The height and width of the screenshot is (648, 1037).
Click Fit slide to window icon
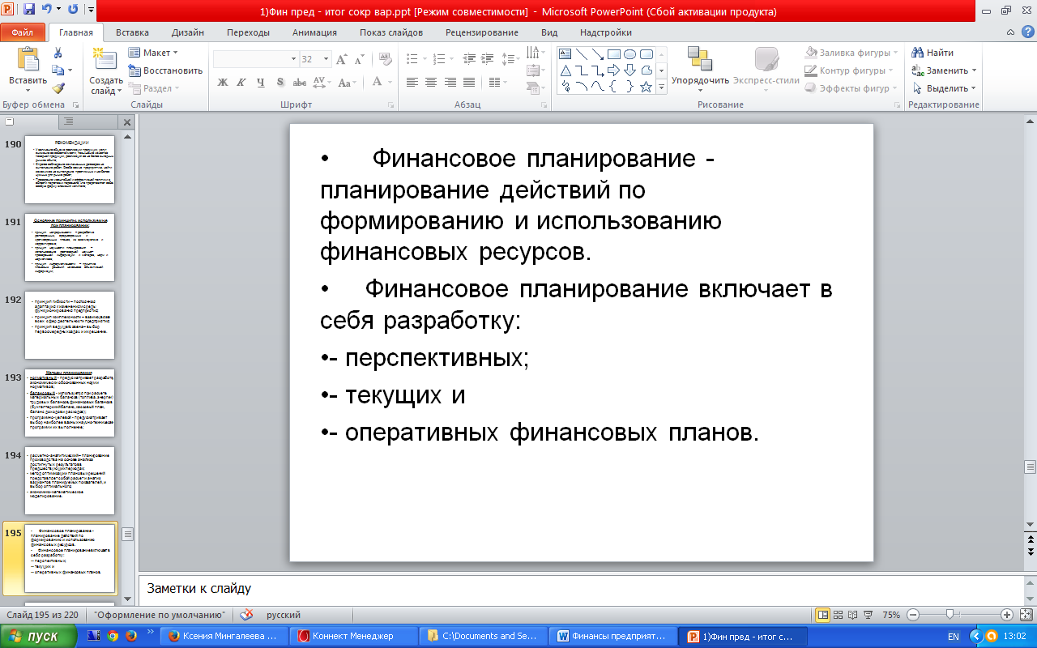coord(1026,615)
